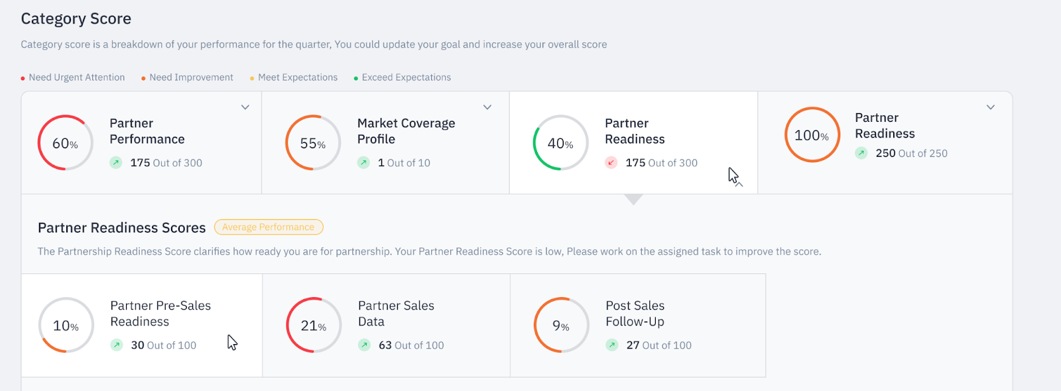The image size is (1061, 391).
Task: Click the Exceed Expectations legend item
Action: (x=403, y=77)
